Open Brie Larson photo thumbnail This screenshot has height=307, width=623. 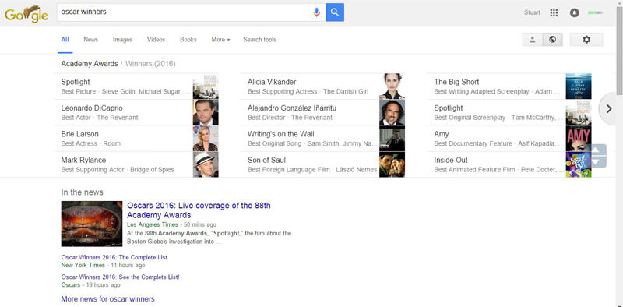pos(206,139)
